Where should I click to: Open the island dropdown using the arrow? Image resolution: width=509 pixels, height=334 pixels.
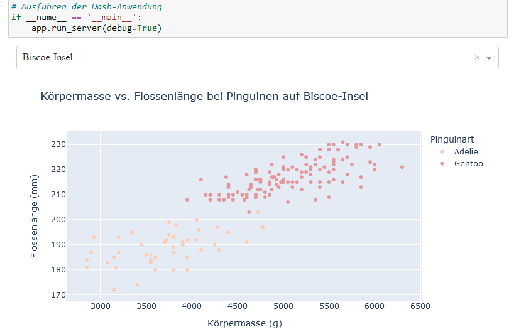pos(489,57)
